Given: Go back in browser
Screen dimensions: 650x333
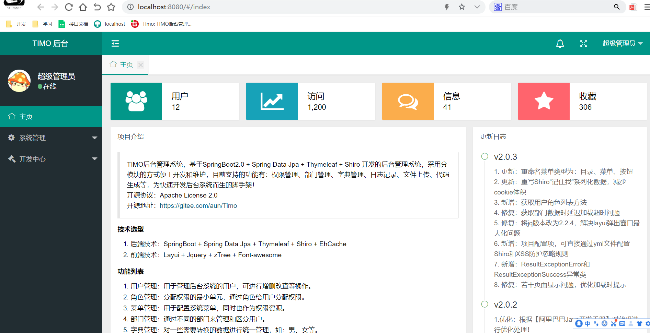Looking at the screenshot, I should pyautogui.click(x=41, y=7).
